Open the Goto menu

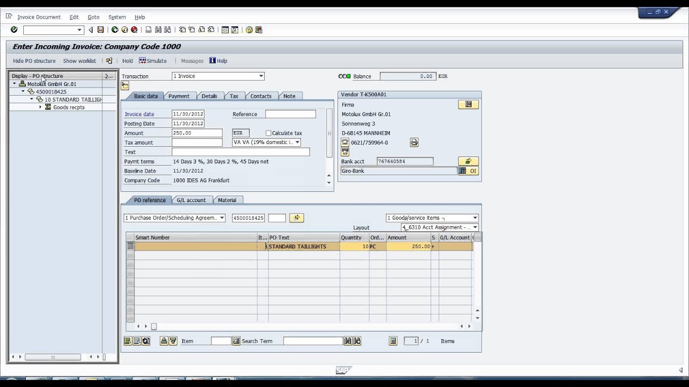pos(93,17)
